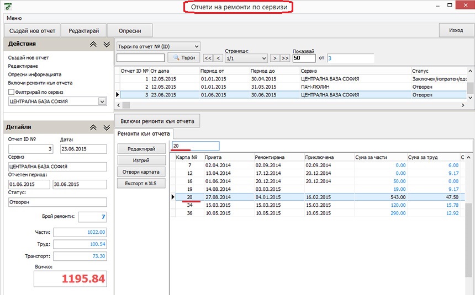The height and width of the screenshot is (295, 475).
Task: Select the Ремонти към отчета tab
Action: 144,133
